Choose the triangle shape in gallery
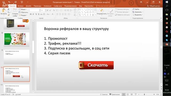The image size is (171, 96). [x=80, y=12]
